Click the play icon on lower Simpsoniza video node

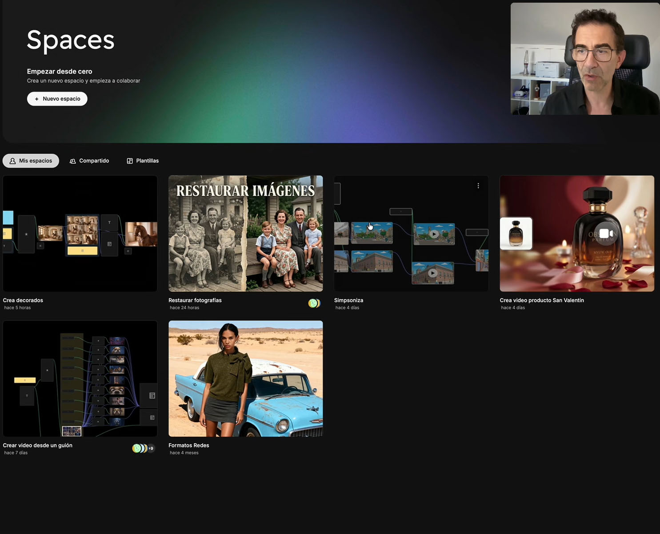point(433,273)
